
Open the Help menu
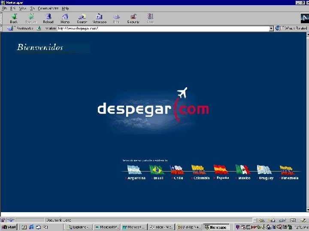point(65,8)
